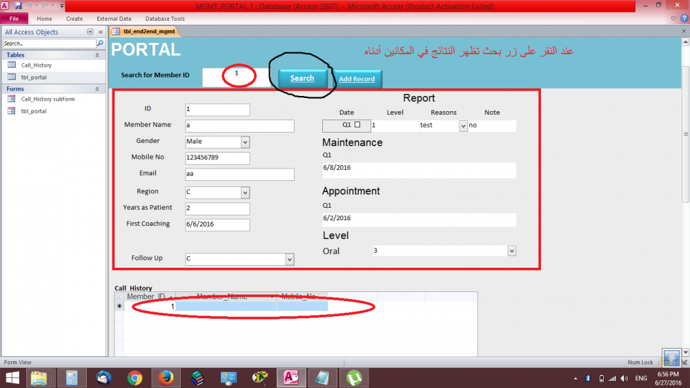Open the File tab
This screenshot has height=388, width=690.
point(14,19)
